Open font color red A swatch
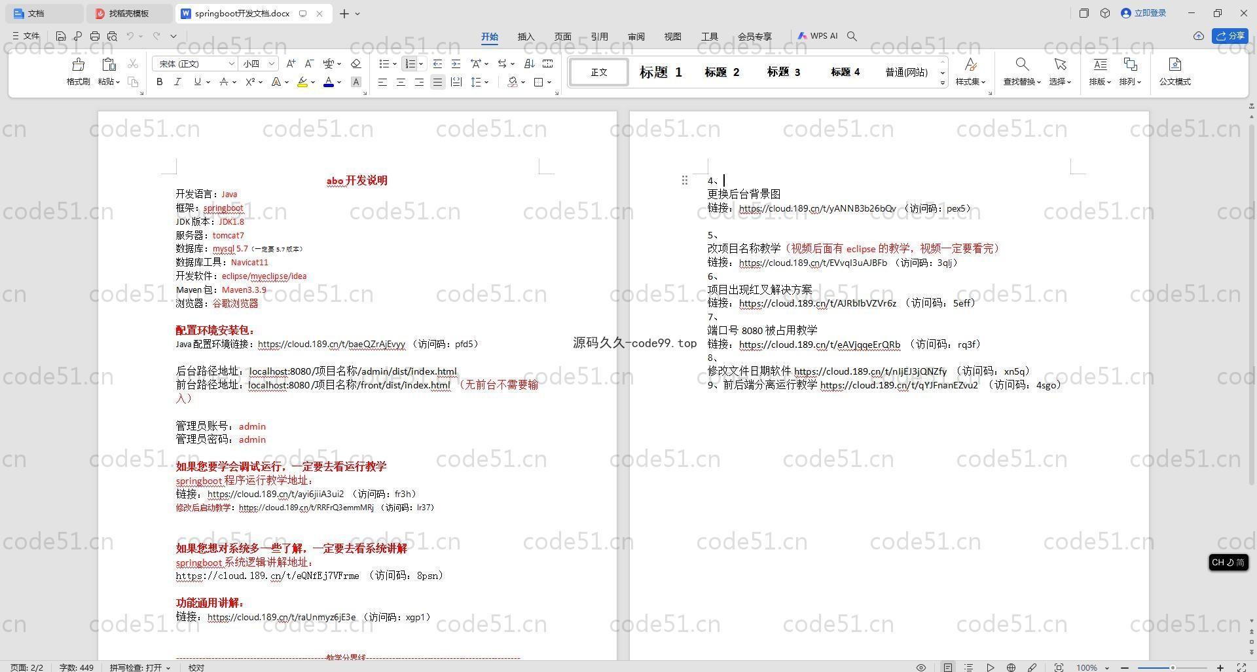Viewport: 1257px width, 672px height. pos(329,82)
